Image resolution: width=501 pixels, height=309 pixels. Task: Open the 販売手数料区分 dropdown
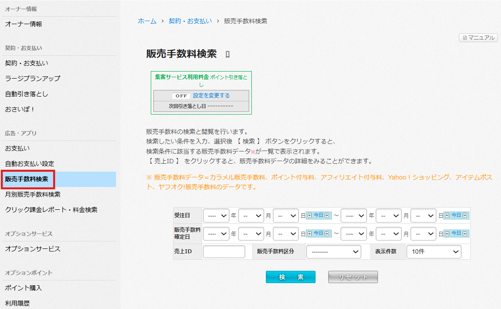[x=334, y=252]
